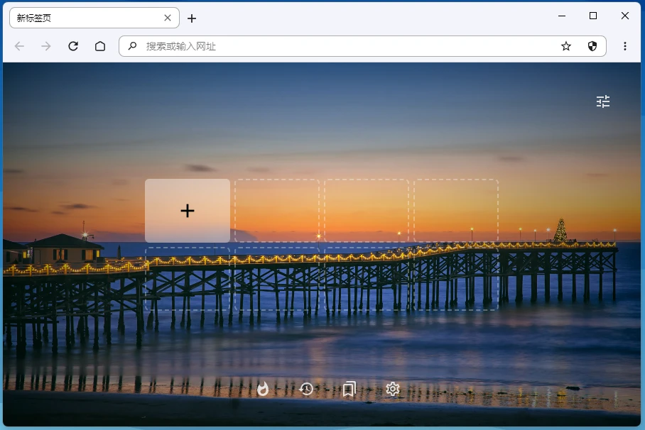
Task: Minimize the browser window
Action: pyautogui.click(x=562, y=16)
